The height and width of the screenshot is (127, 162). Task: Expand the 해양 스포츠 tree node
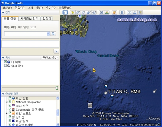(x=7, y=113)
